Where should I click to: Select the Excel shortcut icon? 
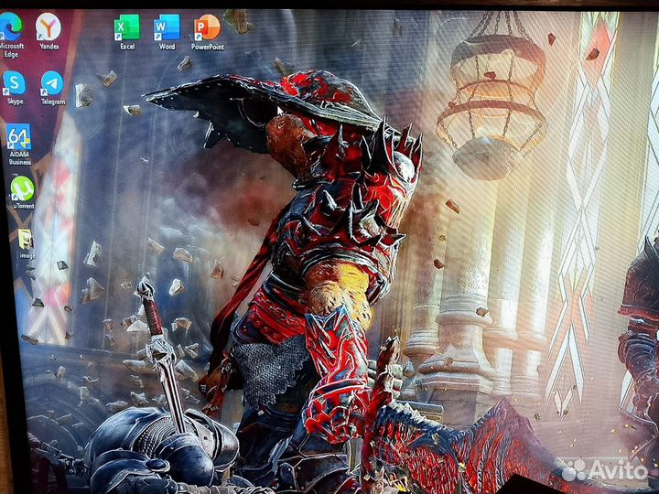[x=127, y=27]
